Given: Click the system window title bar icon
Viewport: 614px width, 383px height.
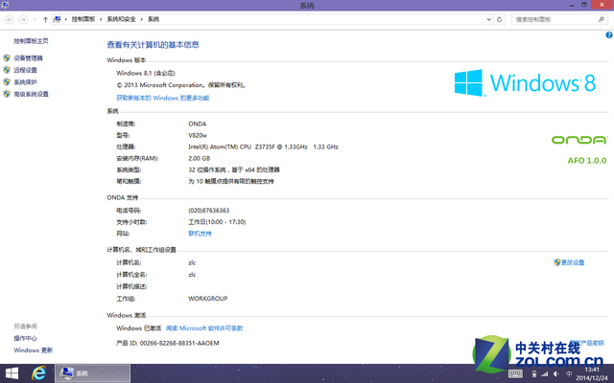Looking at the screenshot, I should pyautogui.click(x=5, y=5).
